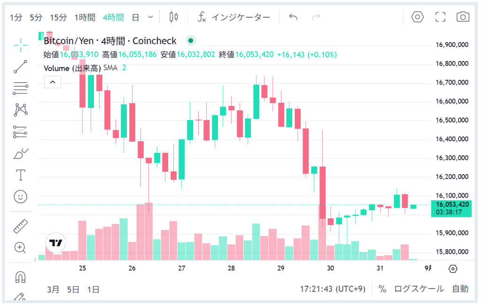481x305 pixels.
Task: Toggle the magnet snap mode
Action: (21, 277)
